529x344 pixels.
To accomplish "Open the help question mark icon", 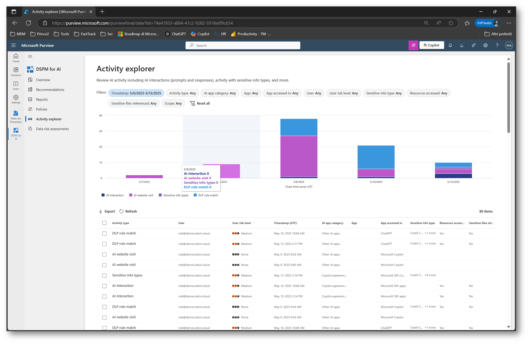I will coord(497,45).
